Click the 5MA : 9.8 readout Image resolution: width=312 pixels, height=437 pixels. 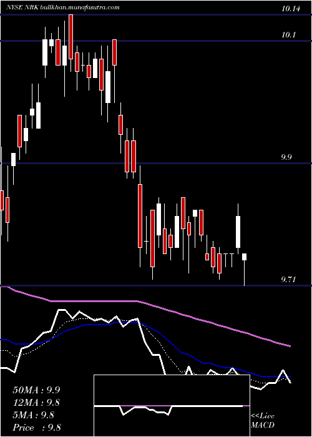click(34, 415)
